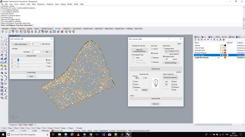Switch to Mesh Tools toolbar tab
The image size is (245, 137).
pos(109,29)
